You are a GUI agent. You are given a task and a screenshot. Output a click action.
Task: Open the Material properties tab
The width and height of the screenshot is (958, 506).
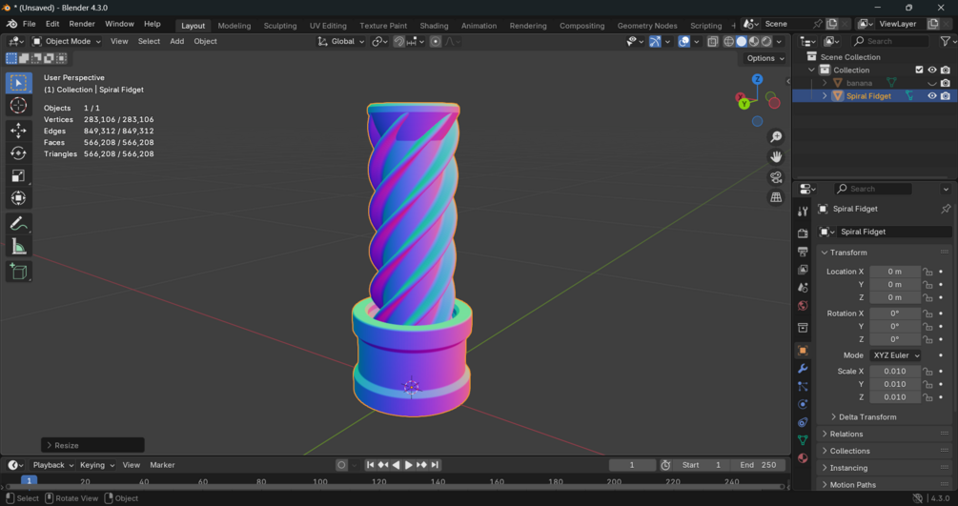pyautogui.click(x=803, y=458)
